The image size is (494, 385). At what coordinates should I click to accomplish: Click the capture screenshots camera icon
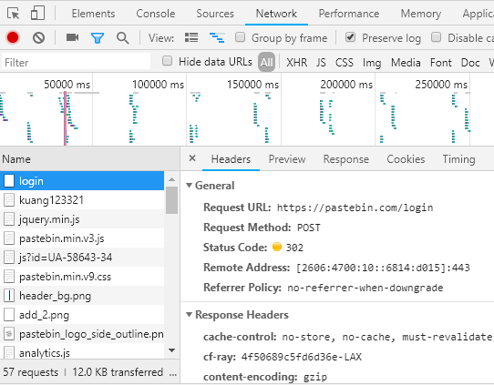click(73, 37)
